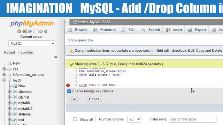
Task: Click the Favorites tables button
Action: 25,52
